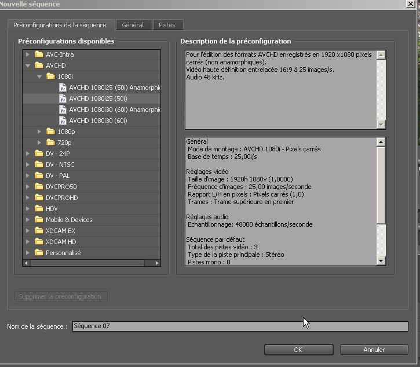Collapse the AVCHD folder arrow
The height and width of the screenshot is (367, 420).
click(28, 66)
